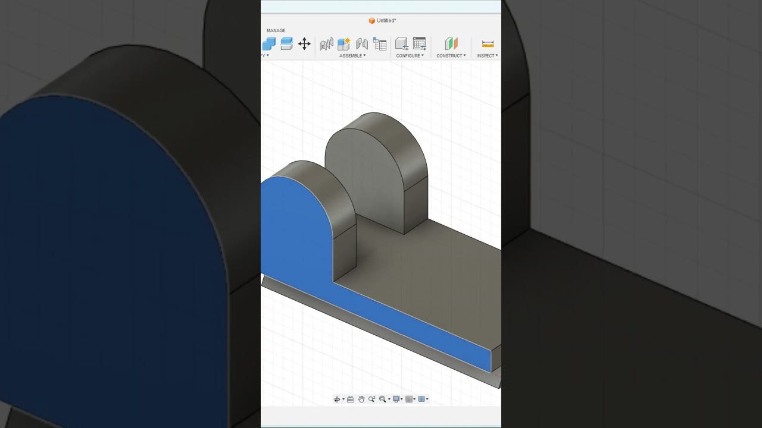Expand the CONSTRUCT dropdown menu
Screen dimensions: 762x428
(x=451, y=56)
